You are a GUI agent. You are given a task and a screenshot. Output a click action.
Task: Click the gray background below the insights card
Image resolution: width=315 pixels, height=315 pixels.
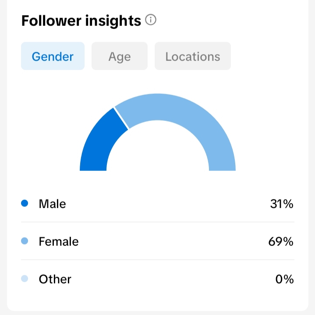158,312
